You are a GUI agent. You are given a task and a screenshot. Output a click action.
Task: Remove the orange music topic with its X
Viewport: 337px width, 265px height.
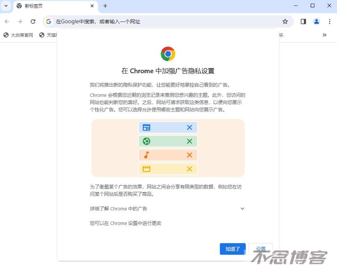pyautogui.click(x=189, y=155)
